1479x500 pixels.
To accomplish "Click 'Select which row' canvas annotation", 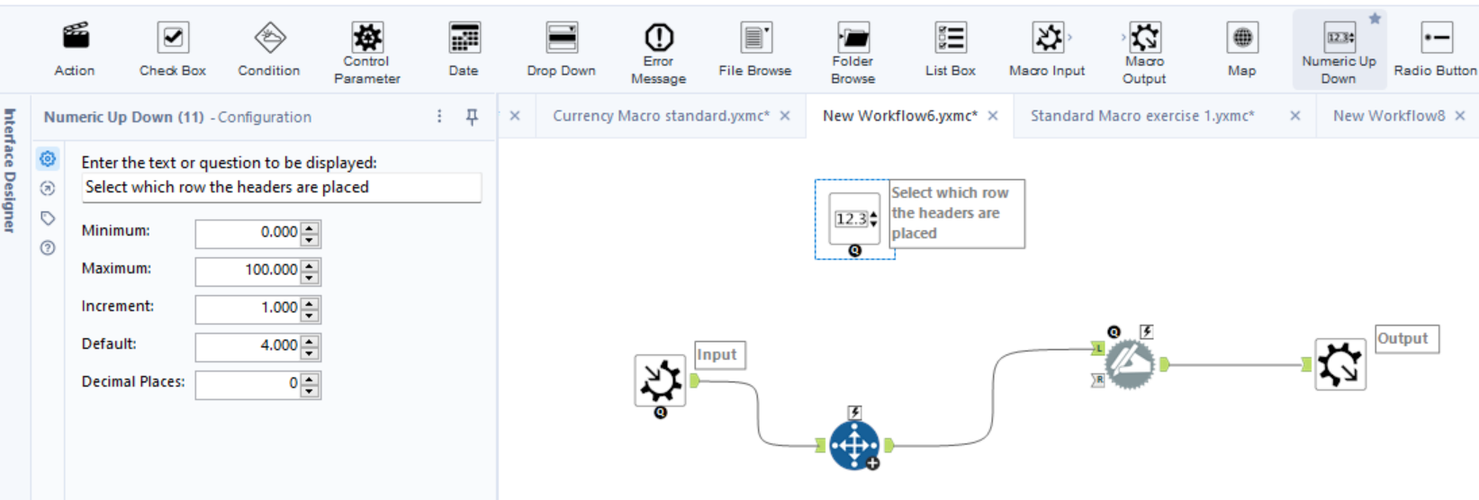I will point(957,213).
